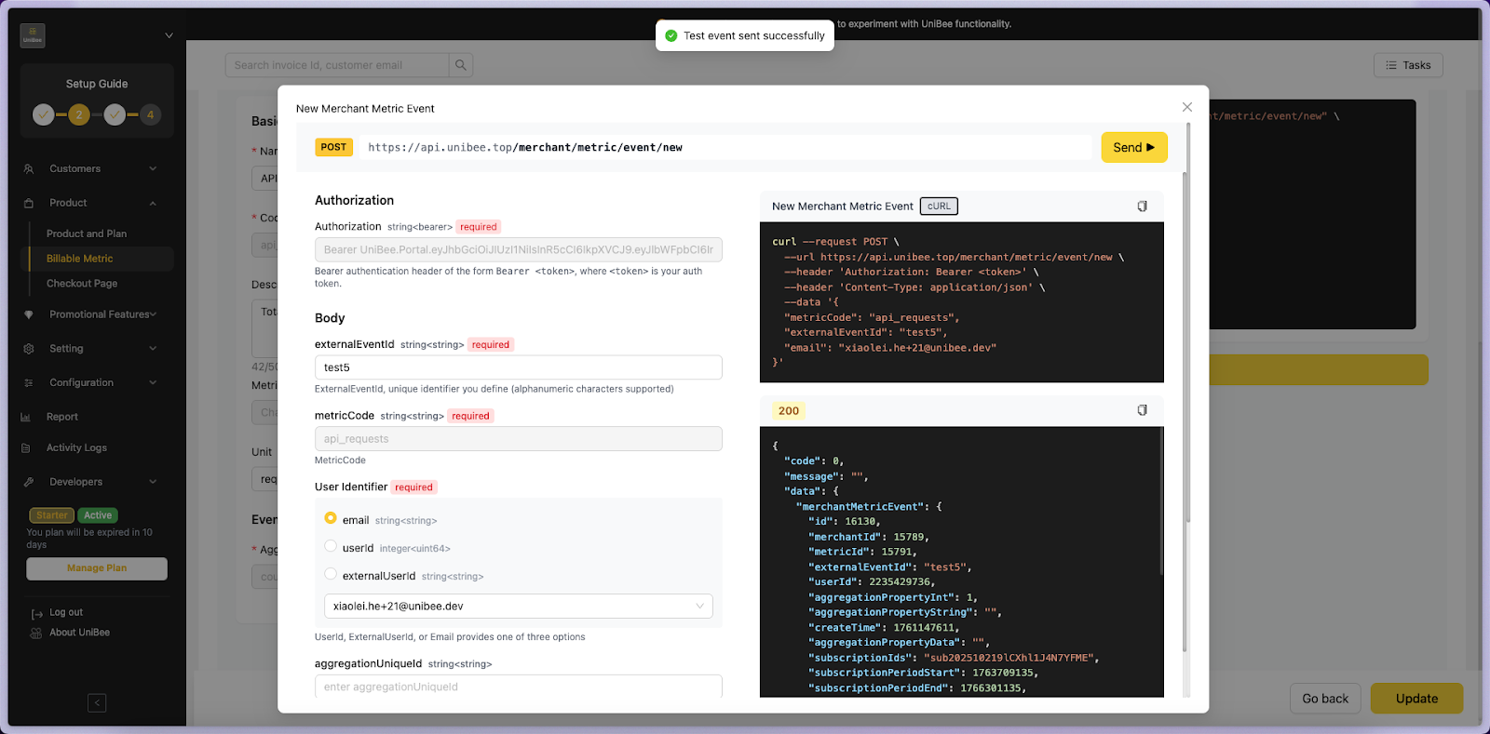Viewport: 1490px width, 734px height.
Task: Click the UniBee logo icon in sidebar
Action: [x=33, y=35]
